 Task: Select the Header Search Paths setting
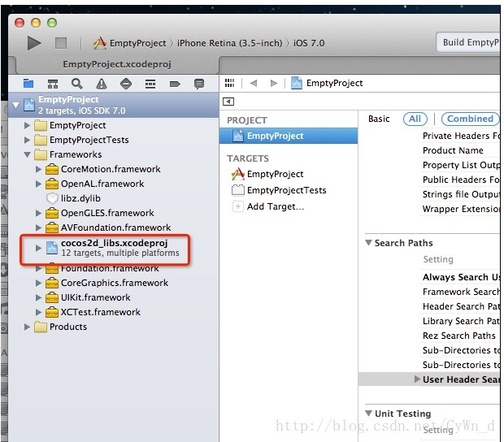coord(461,306)
